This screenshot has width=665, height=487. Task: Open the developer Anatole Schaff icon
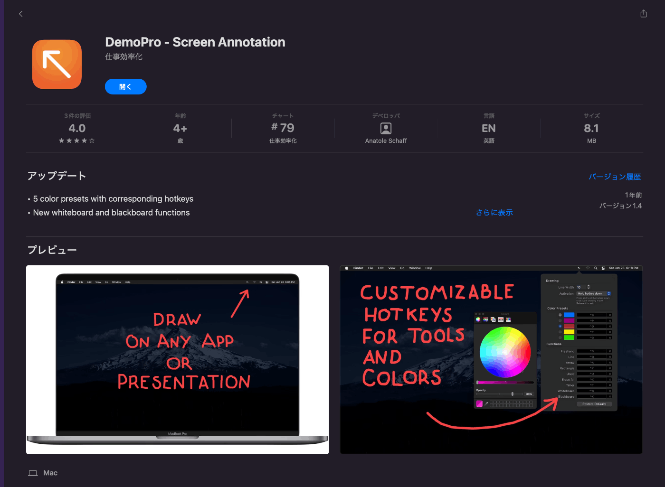[386, 128]
